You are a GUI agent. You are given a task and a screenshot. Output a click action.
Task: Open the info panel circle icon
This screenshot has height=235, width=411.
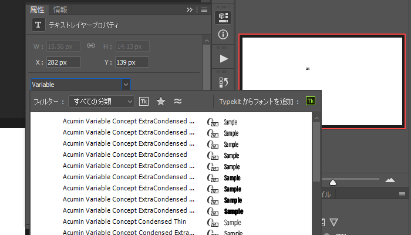223,34
